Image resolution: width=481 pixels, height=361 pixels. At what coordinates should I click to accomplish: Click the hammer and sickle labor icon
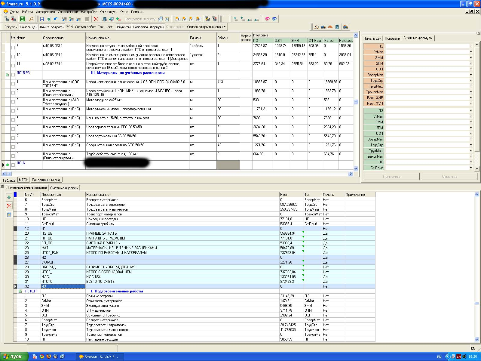(x=316, y=27)
